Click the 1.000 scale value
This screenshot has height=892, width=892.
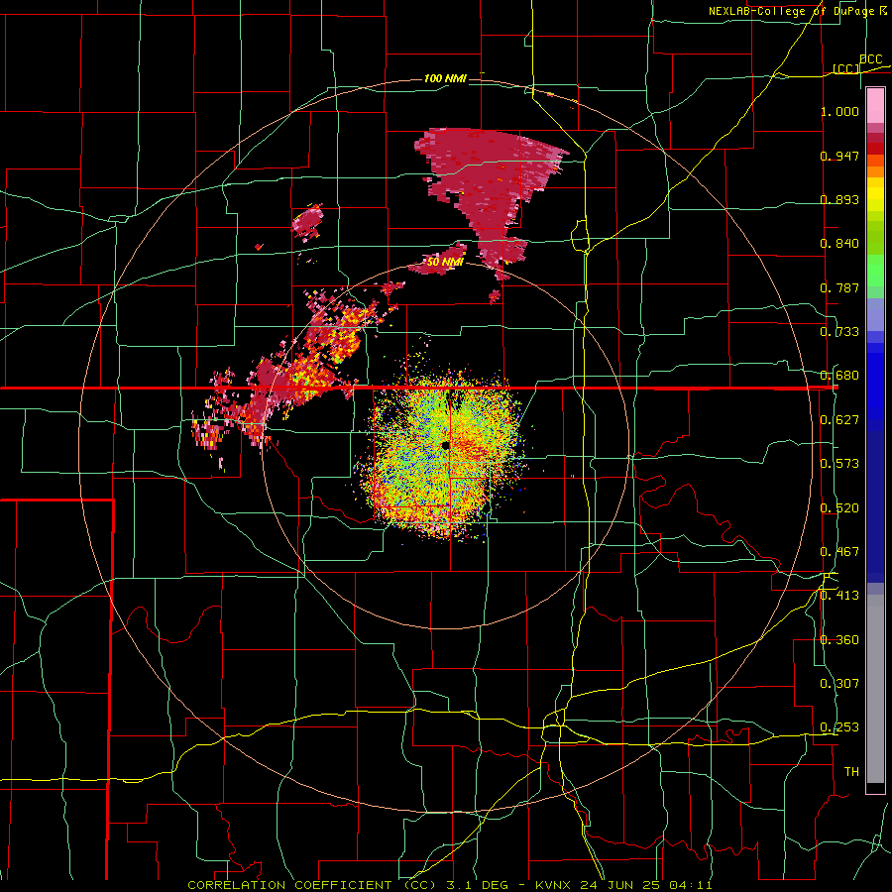point(839,111)
